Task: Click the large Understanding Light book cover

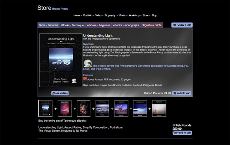Action: click(61, 60)
